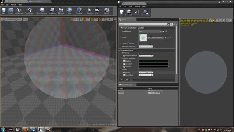Collapse Material Editor Instance Constant section

coord(120,28)
